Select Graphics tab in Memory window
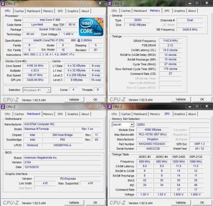213x206 pixels. tap(179, 11)
